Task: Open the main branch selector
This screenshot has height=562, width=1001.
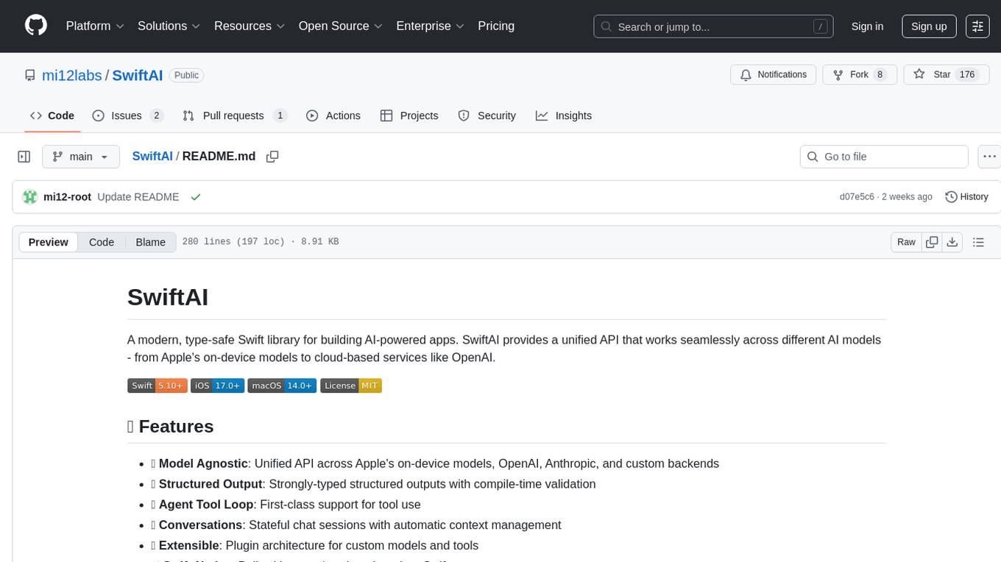Action: pos(80,157)
